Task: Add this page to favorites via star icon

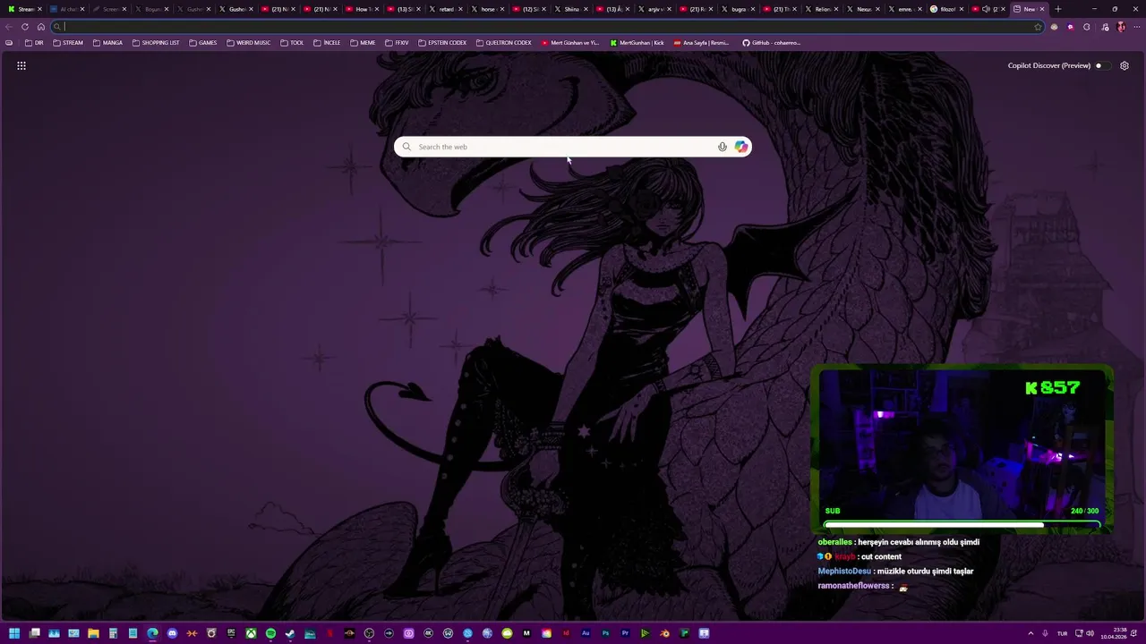Action: click(1038, 27)
